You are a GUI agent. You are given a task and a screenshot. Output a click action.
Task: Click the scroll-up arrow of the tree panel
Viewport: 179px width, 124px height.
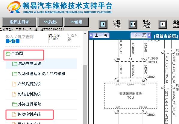[x=85, y=33]
